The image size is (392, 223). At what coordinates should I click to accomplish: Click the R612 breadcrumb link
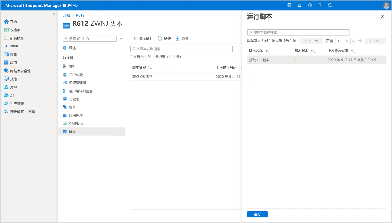[x=80, y=15]
